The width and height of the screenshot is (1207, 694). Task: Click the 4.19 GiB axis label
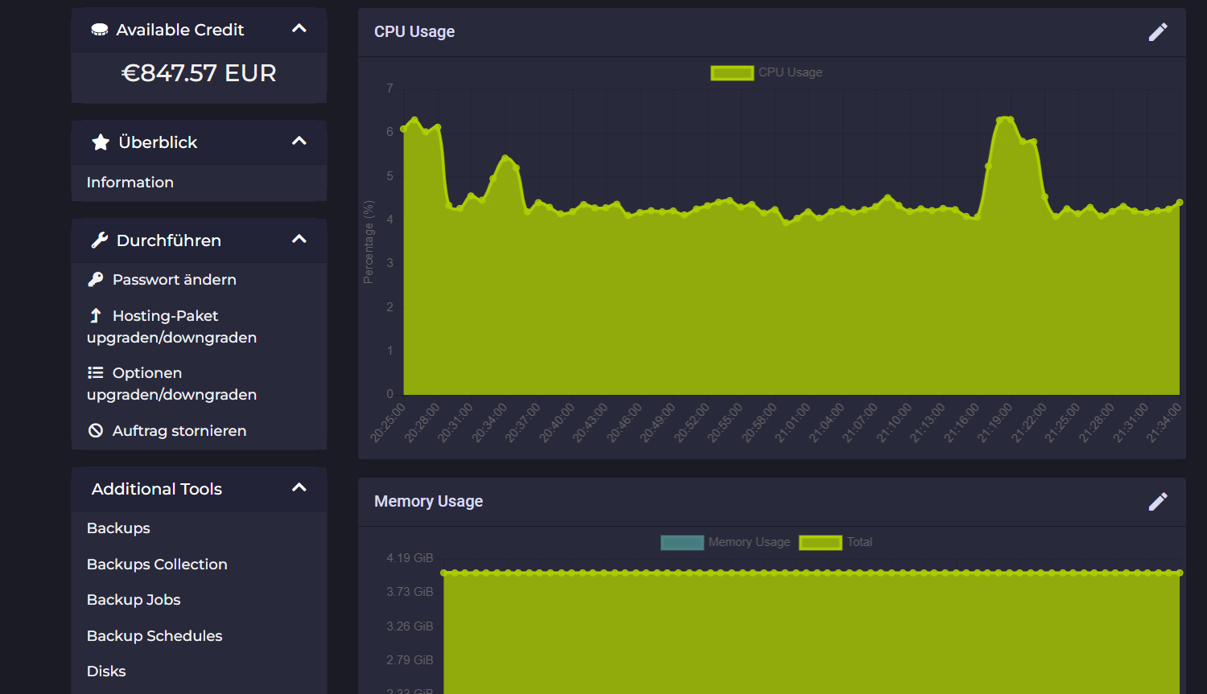pyautogui.click(x=410, y=558)
